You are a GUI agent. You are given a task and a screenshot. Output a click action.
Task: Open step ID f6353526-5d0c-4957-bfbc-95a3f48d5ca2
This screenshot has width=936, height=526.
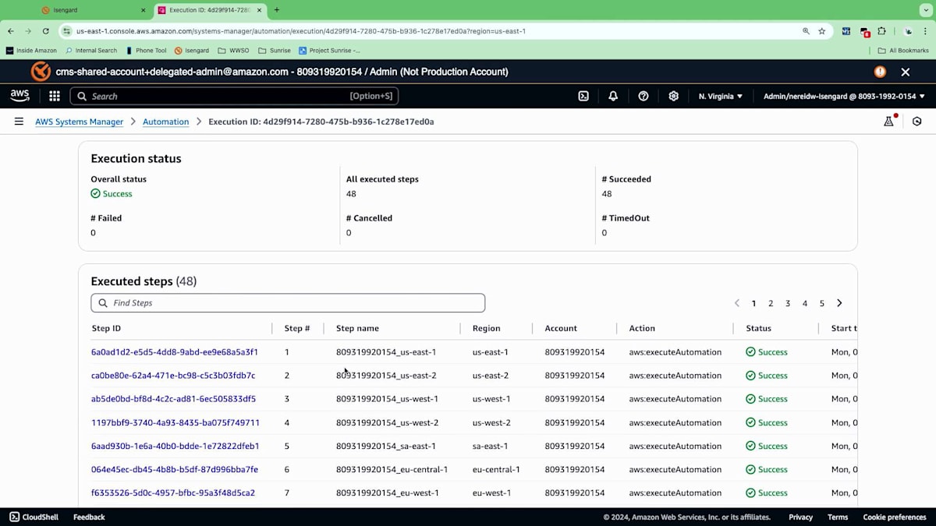(x=173, y=492)
